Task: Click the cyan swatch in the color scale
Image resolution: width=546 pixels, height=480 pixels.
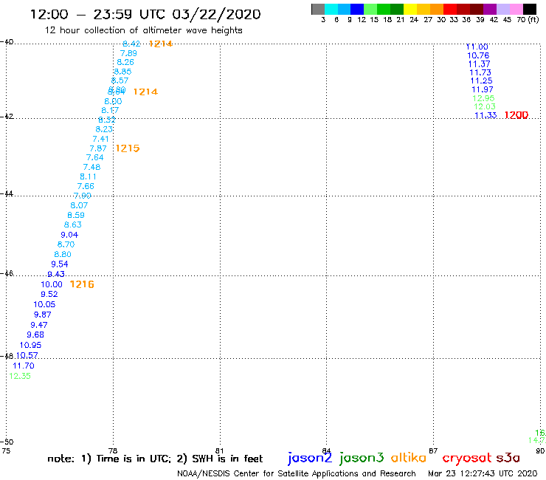Action: [x=331, y=9]
